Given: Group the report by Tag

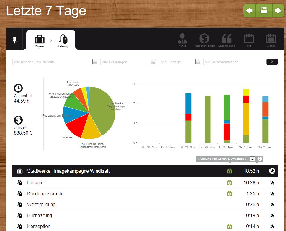Looking at the screenshot, I should (x=249, y=40).
